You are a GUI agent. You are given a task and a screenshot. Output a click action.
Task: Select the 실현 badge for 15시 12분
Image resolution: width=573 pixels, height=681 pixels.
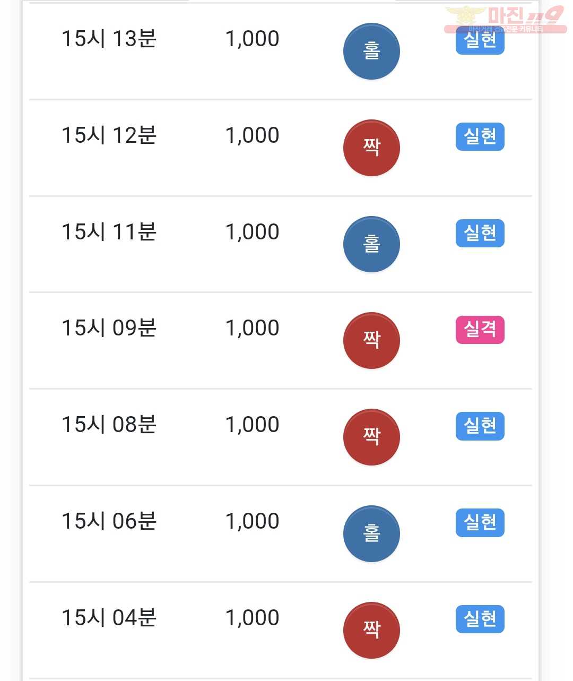480,137
